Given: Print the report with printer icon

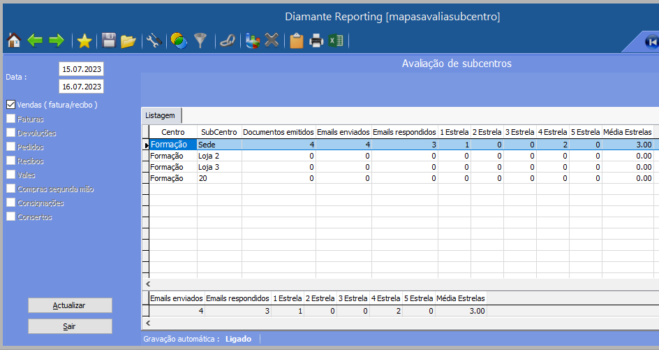Looking at the screenshot, I should [x=316, y=41].
